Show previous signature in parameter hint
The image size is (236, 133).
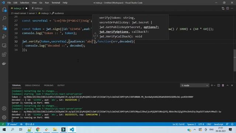pyautogui.click(x=95, y=33)
